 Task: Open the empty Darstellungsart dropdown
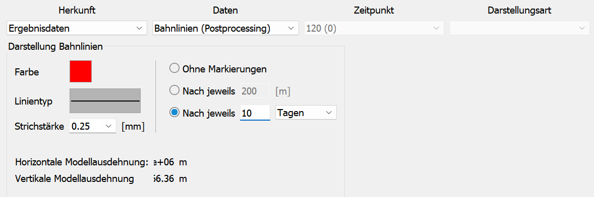tap(519, 28)
